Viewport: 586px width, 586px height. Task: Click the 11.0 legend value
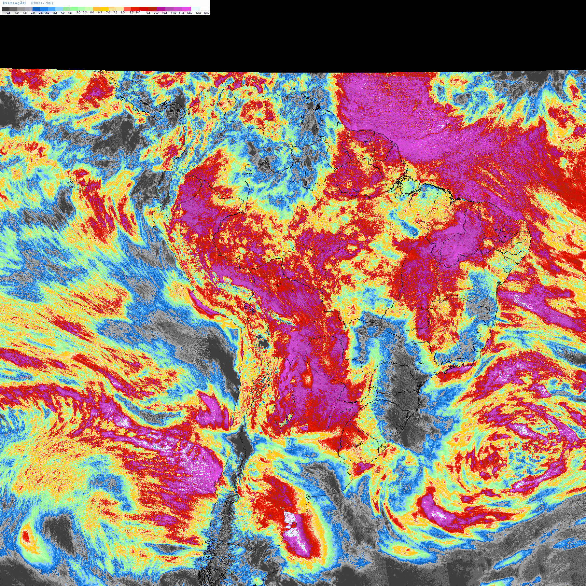point(174,13)
